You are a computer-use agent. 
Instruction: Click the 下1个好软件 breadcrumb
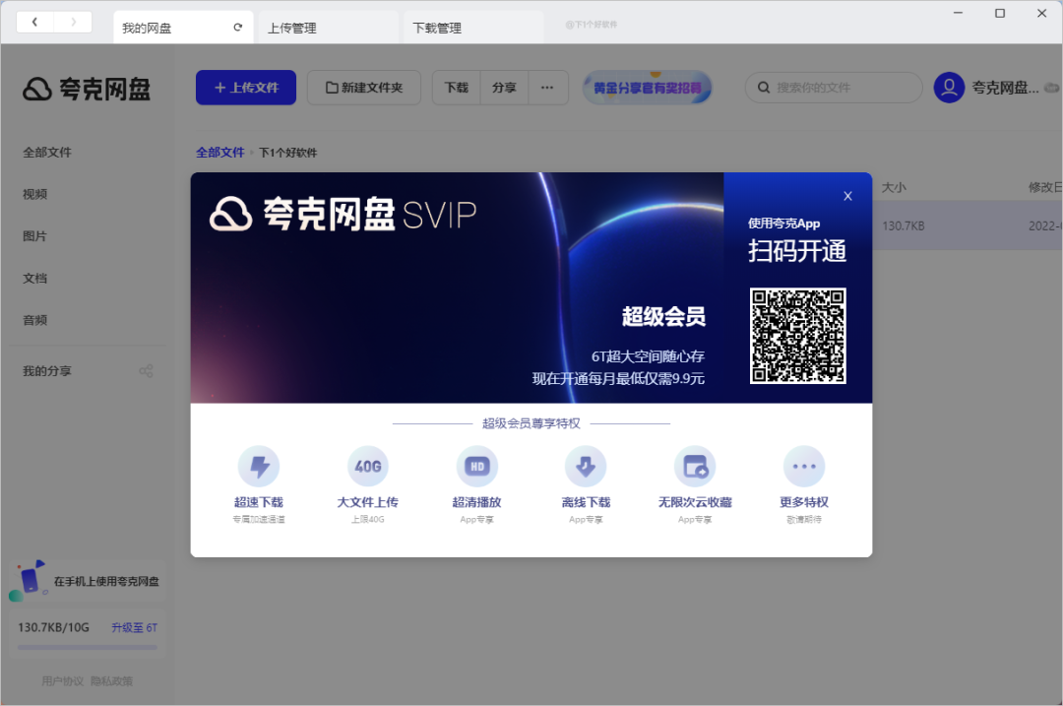coord(288,153)
